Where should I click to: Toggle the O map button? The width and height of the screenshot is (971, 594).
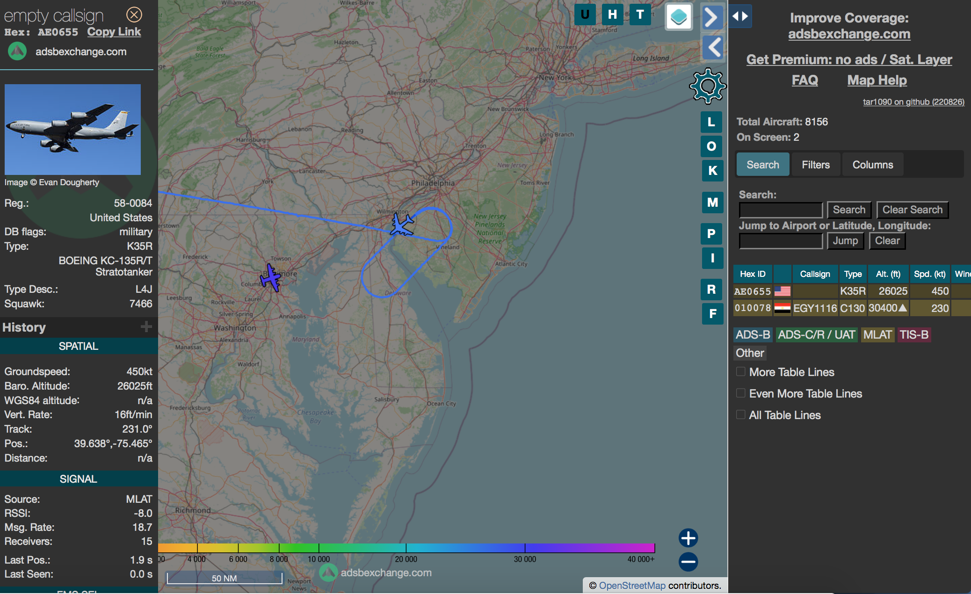tap(711, 146)
